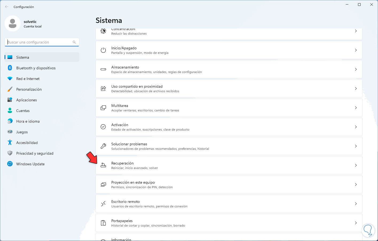Select Personalización in the sidebar
Screen dimensions: 378x241
[29, 89]
